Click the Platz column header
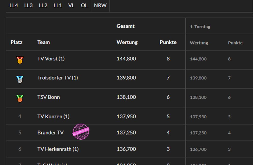 tap(17, 42)
